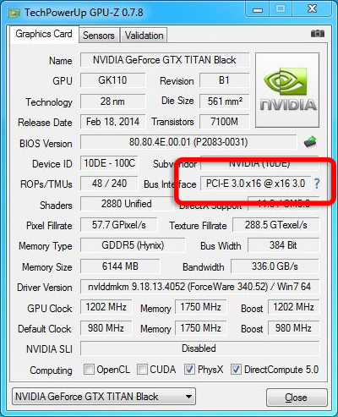Click the Technology field showing 28 nm
This screenshot has height=417, width=338.
113,102
